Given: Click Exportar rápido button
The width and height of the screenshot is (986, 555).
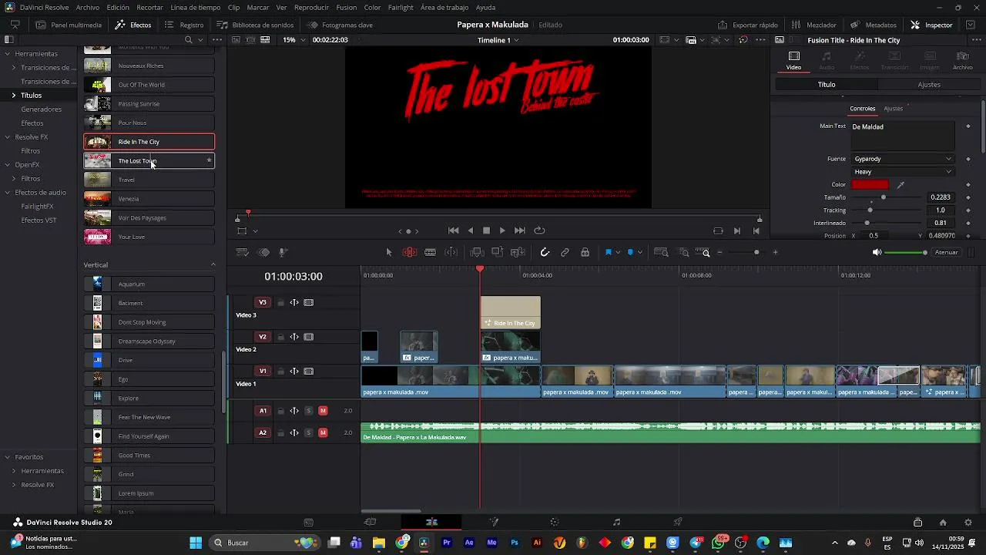Looking at the screenshot, I should coord(748,25).
